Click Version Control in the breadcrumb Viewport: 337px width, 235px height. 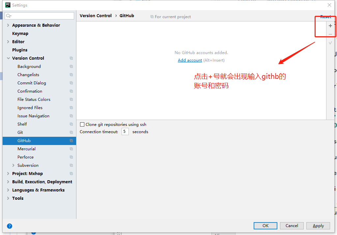[x=96, y=16]
